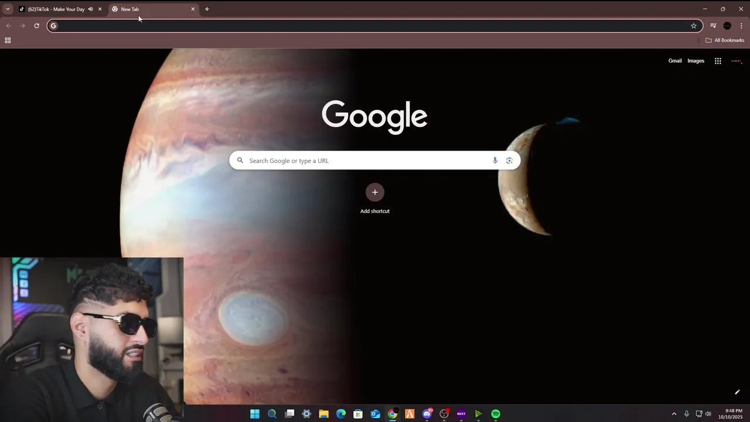This screenshot has width=750, height=422.
Task: Show hidden system tray icons
Action: (674, 414)
